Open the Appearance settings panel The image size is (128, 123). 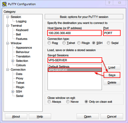pos(24,47)
